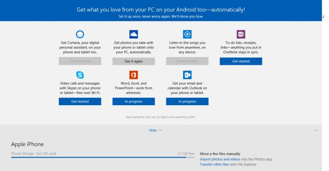This screenshot has width=329, height=171.
Task: Click the Skype icon
Action: [80, 75]
